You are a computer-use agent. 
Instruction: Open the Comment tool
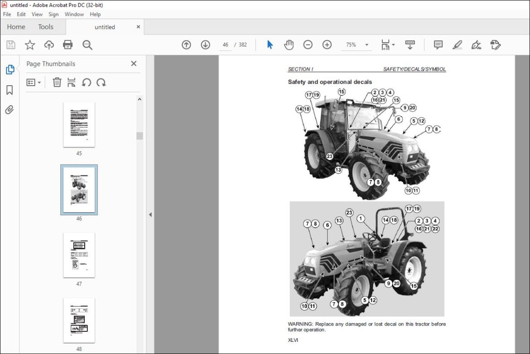tap(438, 44)
